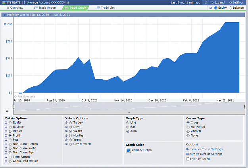This screenshot has height=168, width=248.
Task: Switch to the Trade Report tab
Action: (45, 8)
